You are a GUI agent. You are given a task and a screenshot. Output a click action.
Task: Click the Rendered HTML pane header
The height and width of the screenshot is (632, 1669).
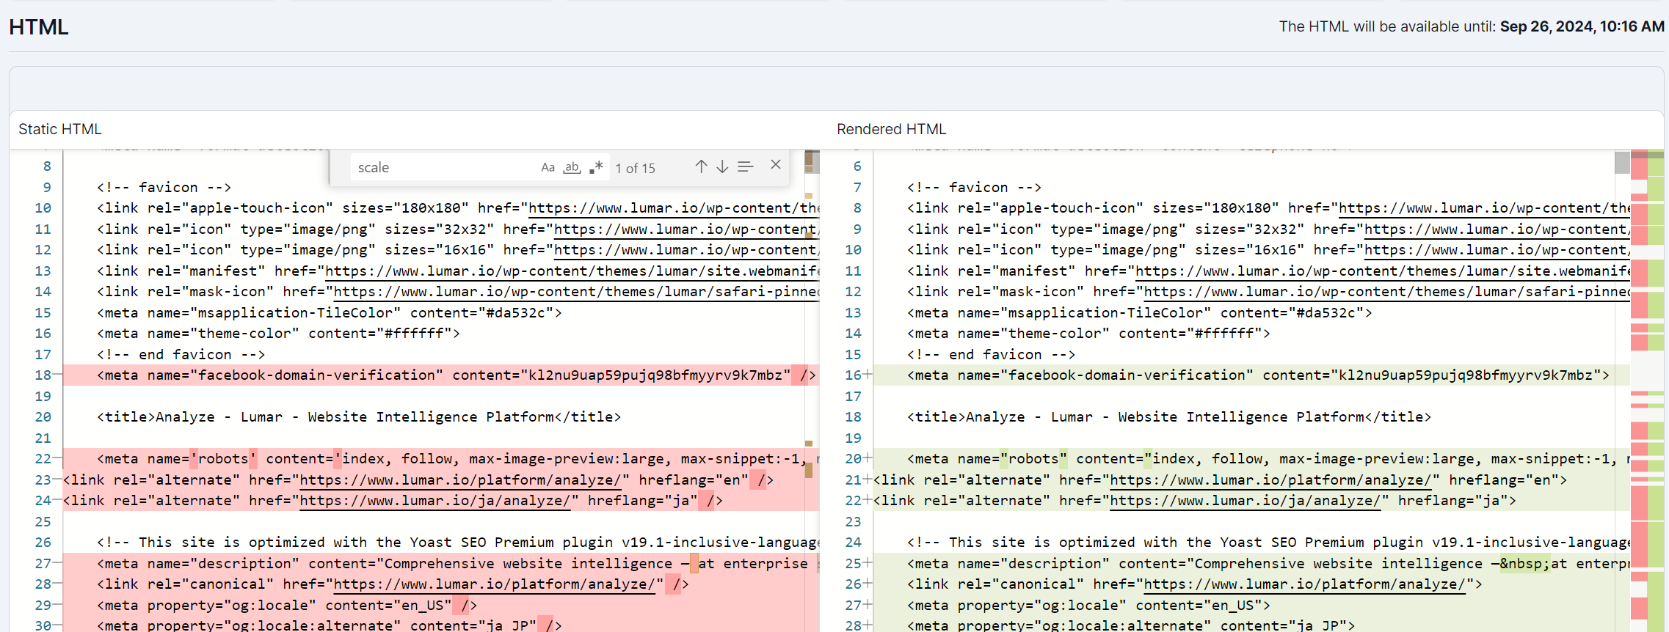point(891,129)
